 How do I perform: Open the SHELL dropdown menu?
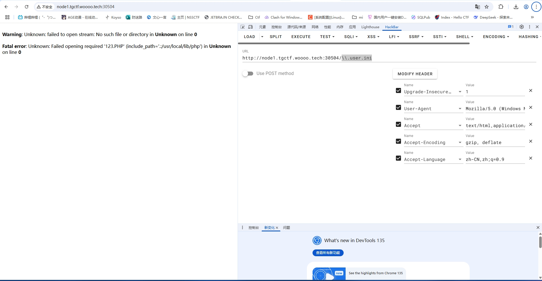[465, 37]
